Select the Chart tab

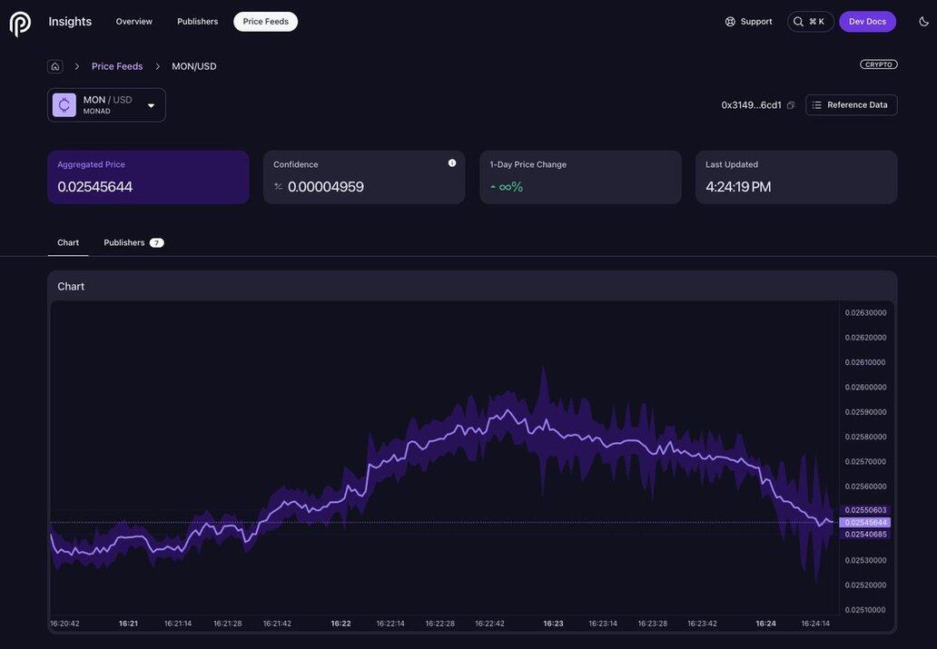click(68, 242)
